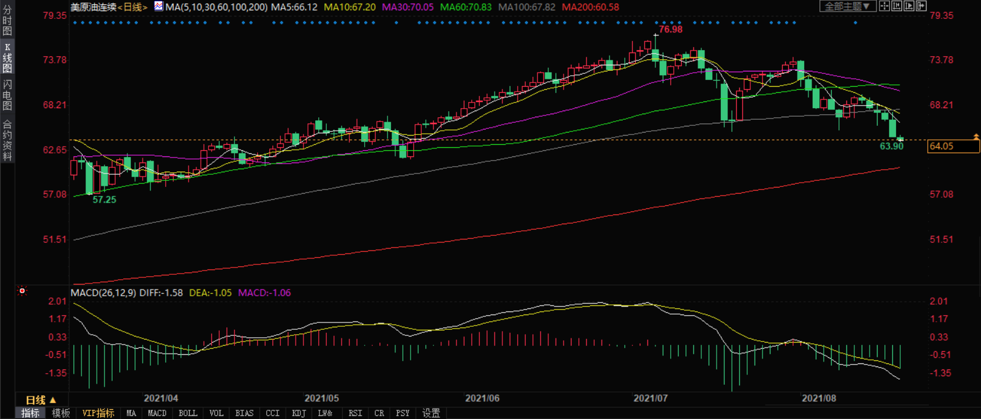Click the 64.05 current price label
981x419 pixels.
pos(952,147)
